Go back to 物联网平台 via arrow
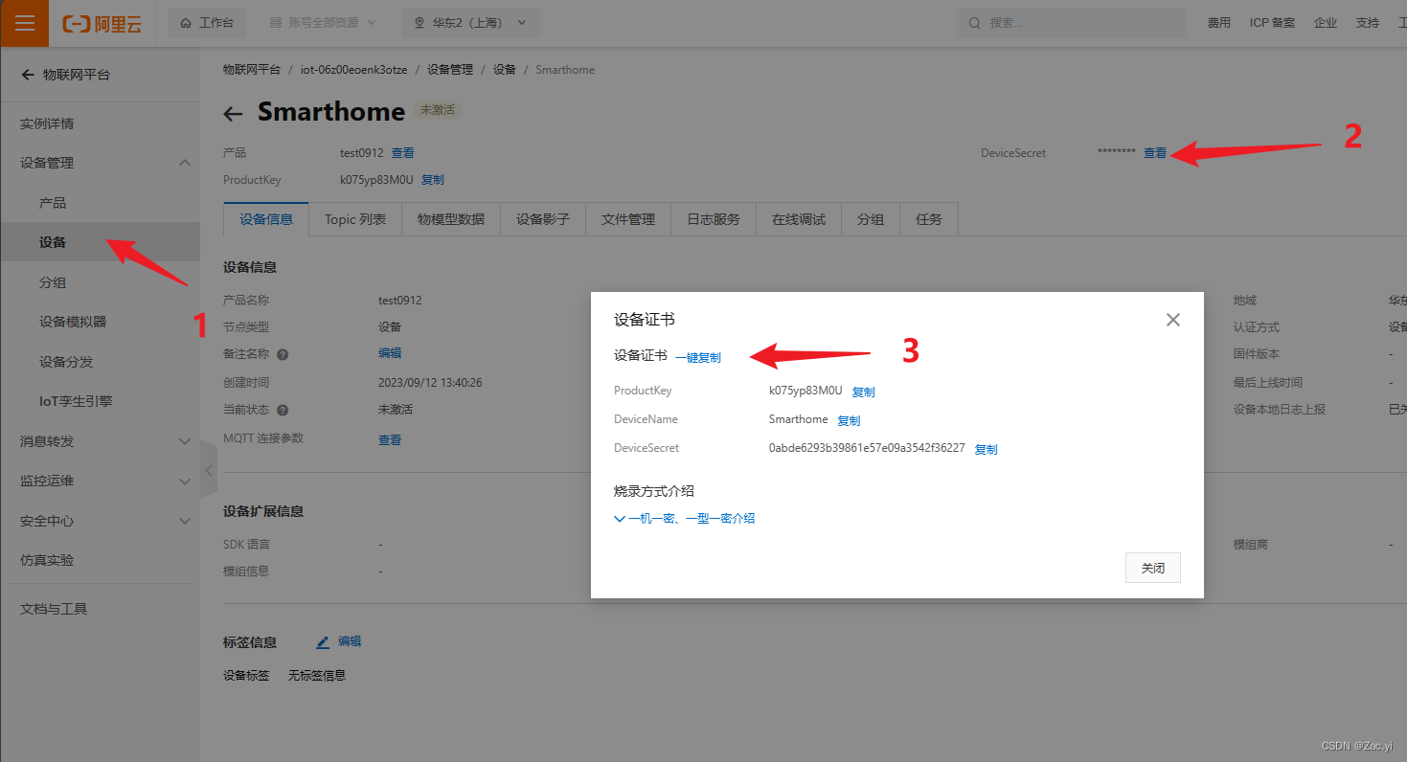 28,75
